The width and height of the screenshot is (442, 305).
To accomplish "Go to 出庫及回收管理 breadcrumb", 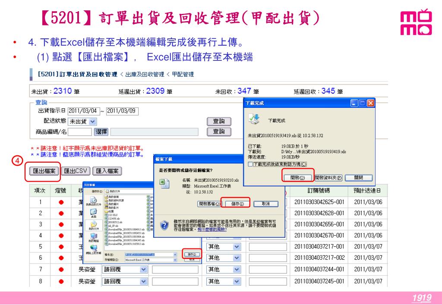I will 145,74.
